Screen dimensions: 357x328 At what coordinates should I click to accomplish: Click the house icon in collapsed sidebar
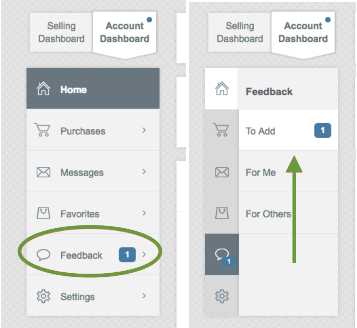tap(222, 88)
